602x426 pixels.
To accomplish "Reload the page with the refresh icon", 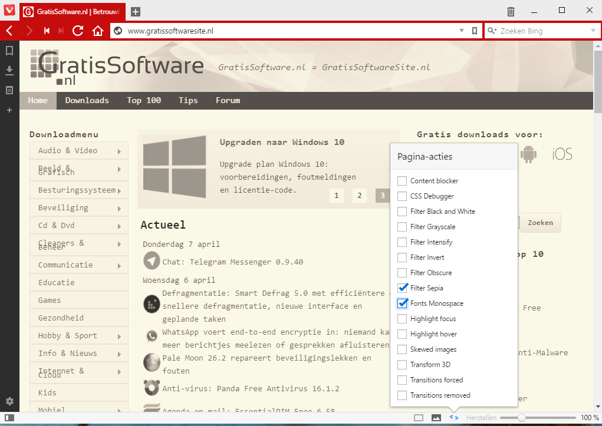I will (78, 31).
